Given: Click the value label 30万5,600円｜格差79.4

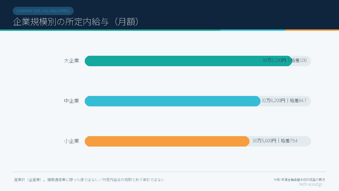Looking at the screenshot, I should (275, 141).
